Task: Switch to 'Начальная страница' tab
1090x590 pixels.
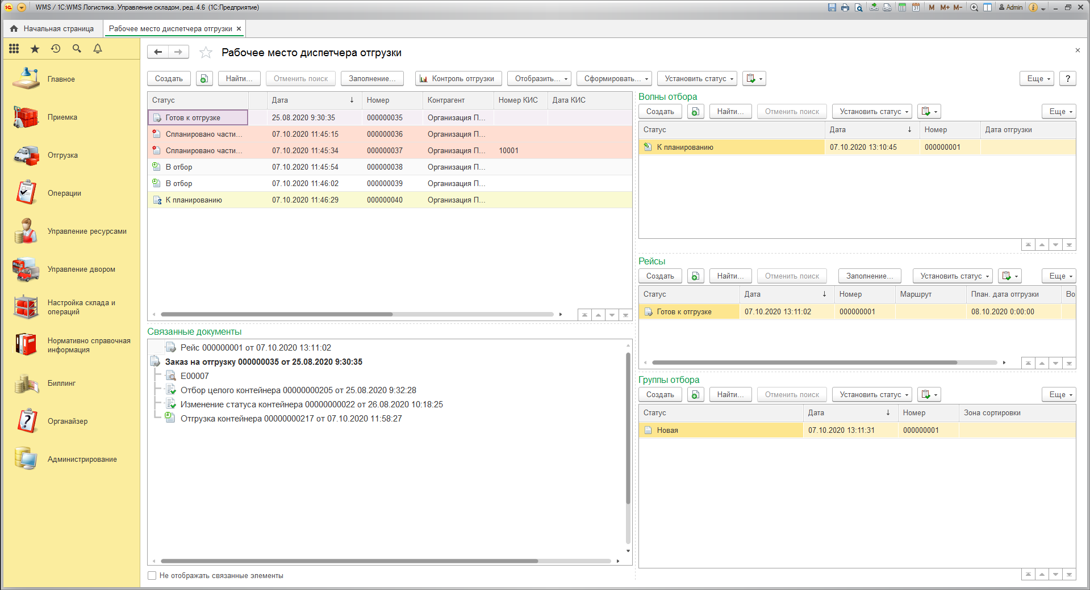Action: (x=53, y=29)
